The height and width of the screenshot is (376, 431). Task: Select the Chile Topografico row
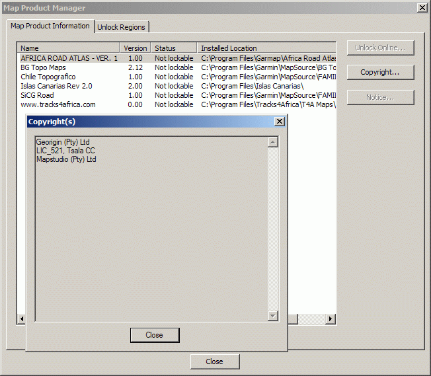pos(176,77)
